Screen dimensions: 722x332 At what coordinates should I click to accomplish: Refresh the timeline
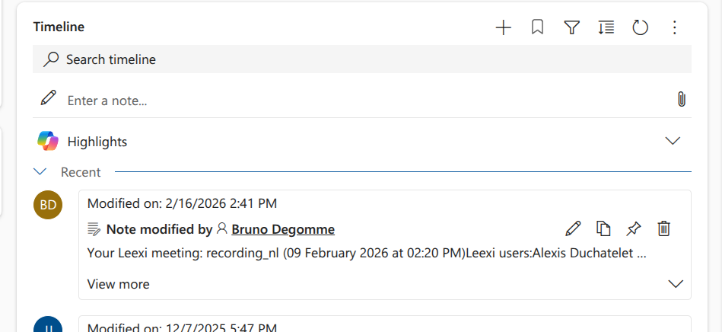640,27
